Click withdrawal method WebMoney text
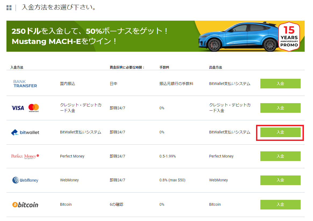313x221 pixels. tap(218, 180)
